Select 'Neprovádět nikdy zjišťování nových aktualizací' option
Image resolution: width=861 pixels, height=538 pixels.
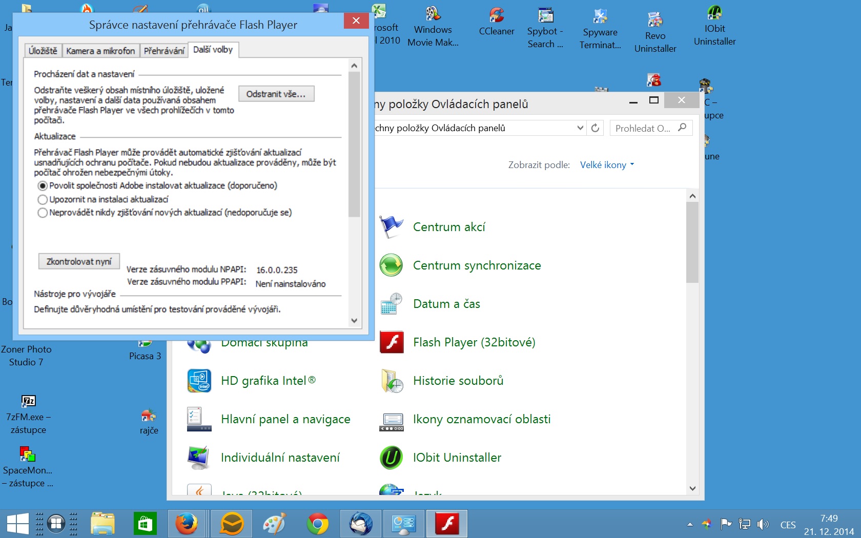tap(43, 213)
